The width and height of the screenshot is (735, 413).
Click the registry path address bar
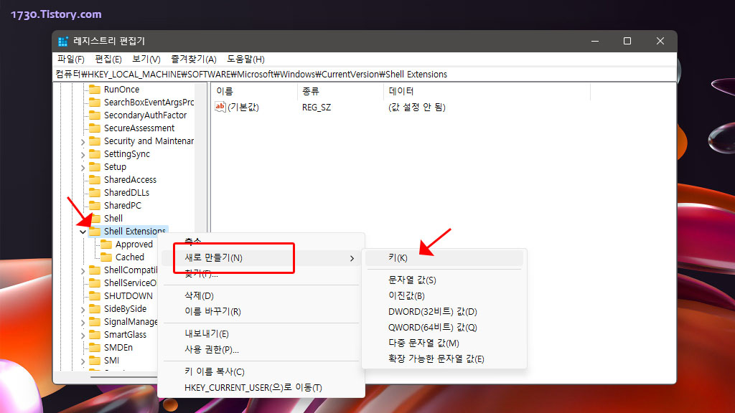(365, 75)
